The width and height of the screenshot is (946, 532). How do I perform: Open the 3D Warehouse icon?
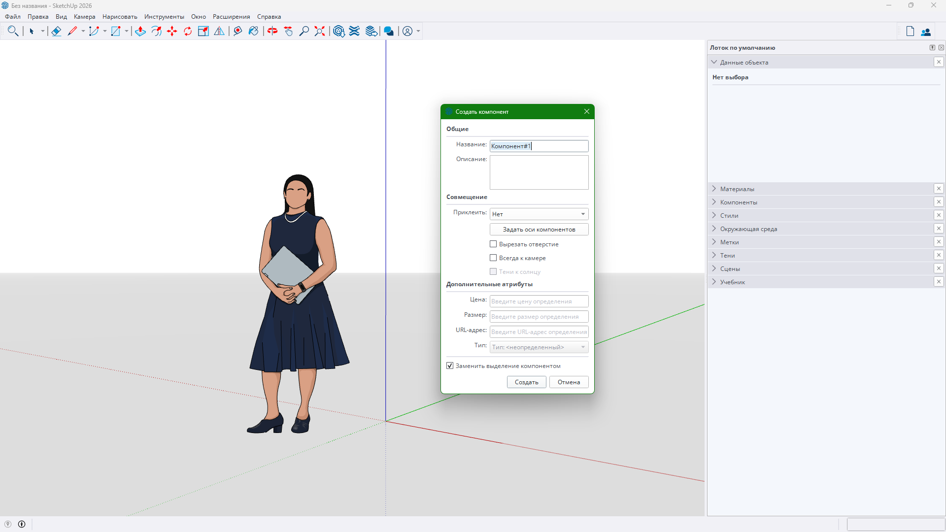pos(338,31)
